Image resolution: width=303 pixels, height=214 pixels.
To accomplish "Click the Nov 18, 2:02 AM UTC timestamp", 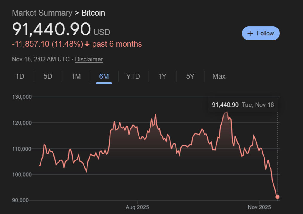I will (41, 59).
